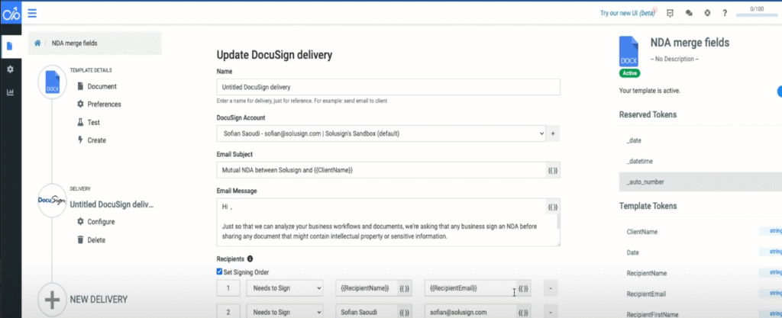Open Document in Template Details

97,86
